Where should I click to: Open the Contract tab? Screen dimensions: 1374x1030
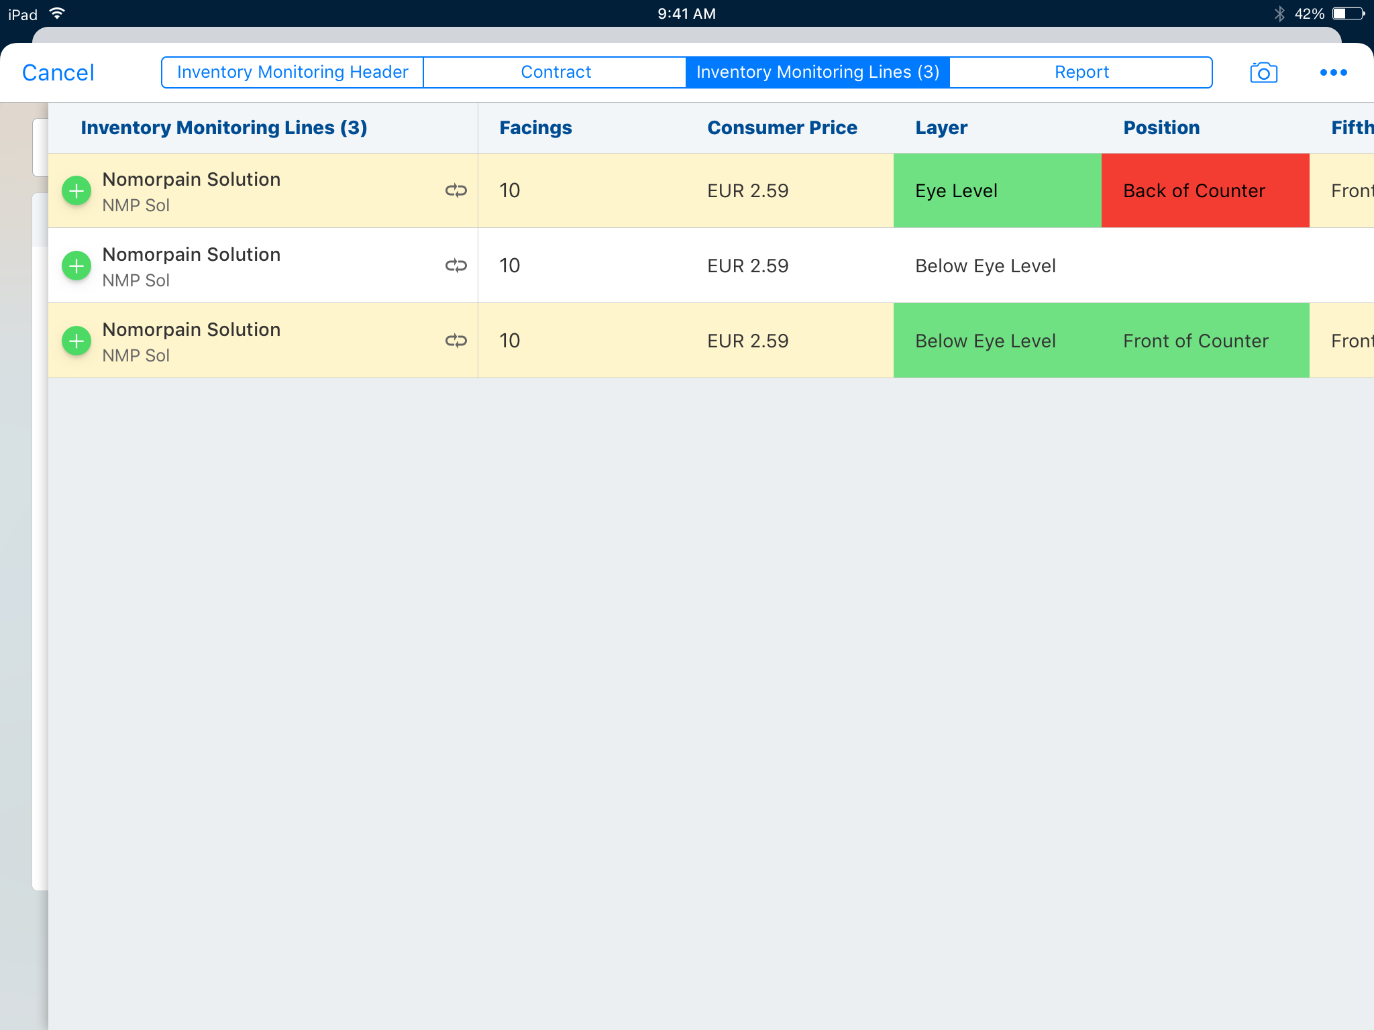(556, 72)
